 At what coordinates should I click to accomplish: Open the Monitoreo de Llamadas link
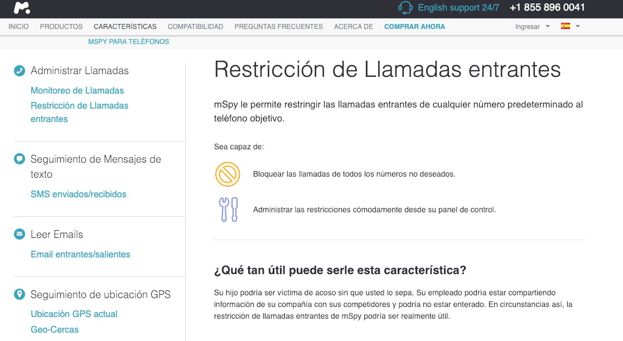tap(77, 90)
